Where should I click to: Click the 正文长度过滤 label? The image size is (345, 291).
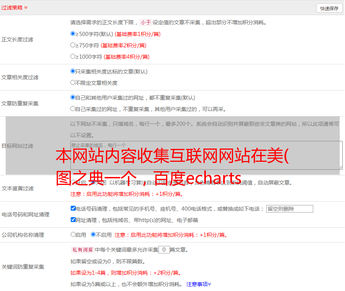click(x=17, y=39)
